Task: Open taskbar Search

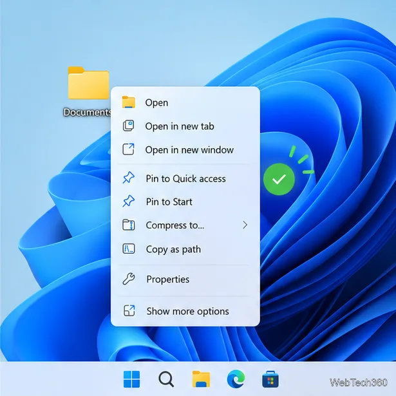Action: 166,379
